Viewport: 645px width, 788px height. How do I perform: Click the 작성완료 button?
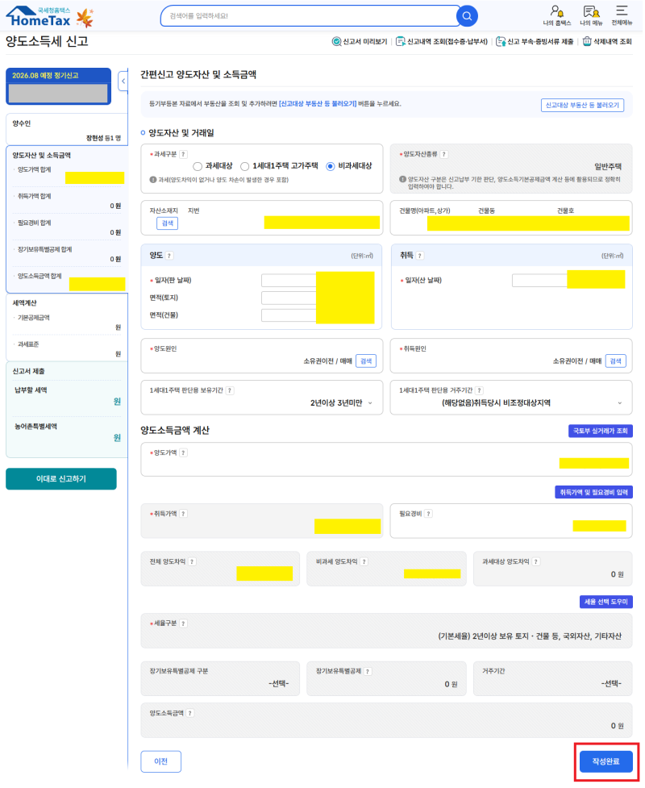point(605,762)
